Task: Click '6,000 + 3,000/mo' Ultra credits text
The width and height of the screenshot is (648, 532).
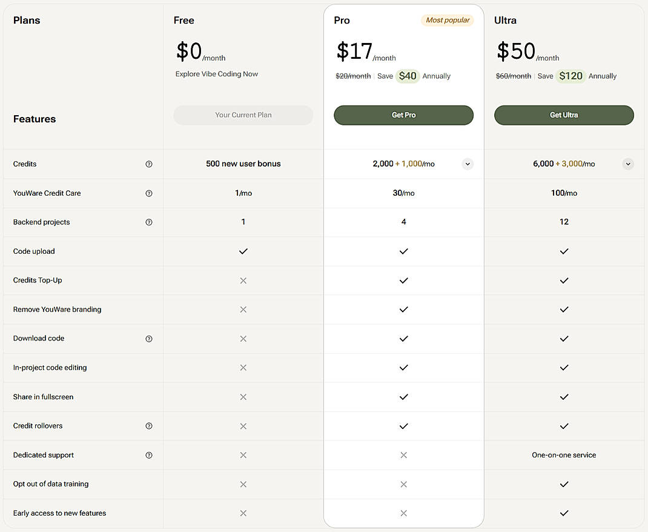Action: [564, 164]
